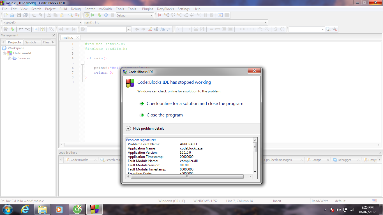
Task: Click the green Run triangle icon
Action: tap(93, 15)
